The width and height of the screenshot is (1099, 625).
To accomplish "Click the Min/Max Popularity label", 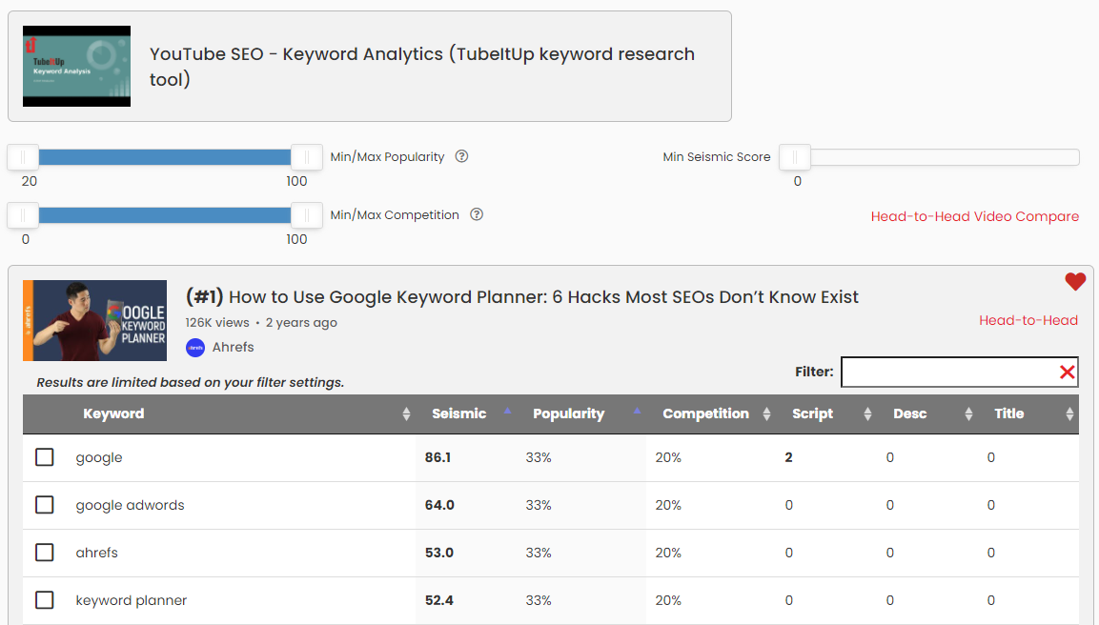I will click(x=388, y=157).
